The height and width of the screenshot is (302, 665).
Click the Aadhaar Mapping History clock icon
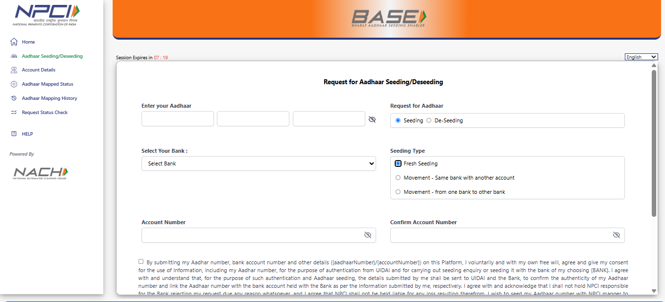[14, 98]
